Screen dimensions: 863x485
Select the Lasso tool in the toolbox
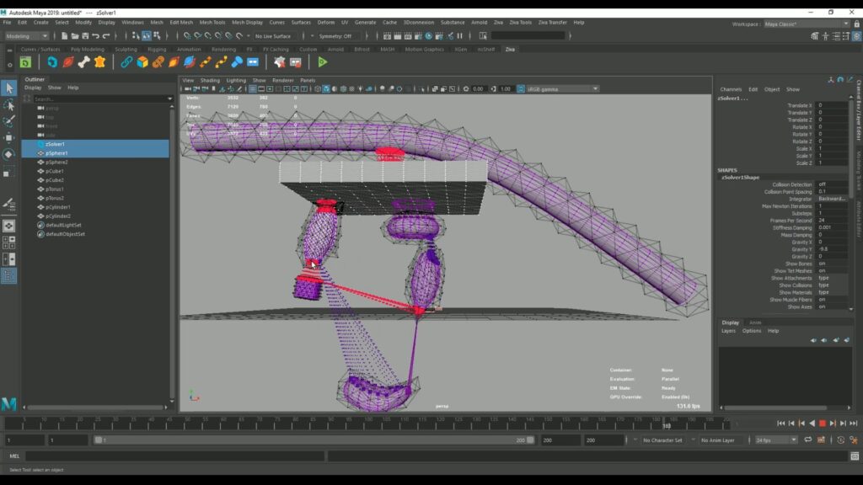[8, 104]
